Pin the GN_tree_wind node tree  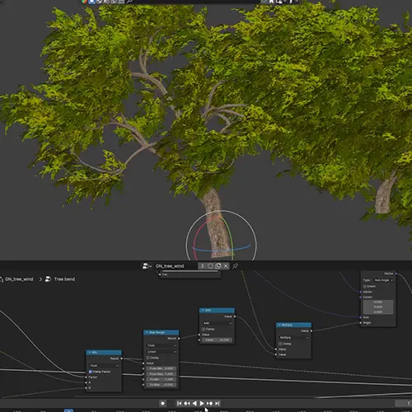[236, 266]
